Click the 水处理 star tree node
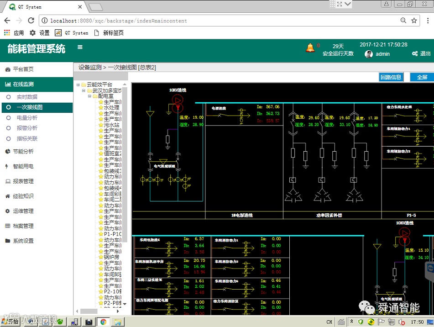This screenshot has height=327, width=434. [x=111, y=108]
